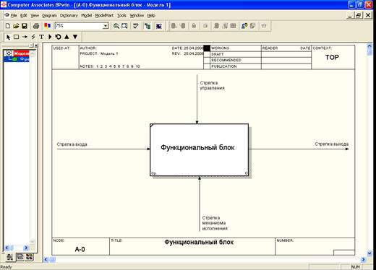
Task: Click the Стрелка входа arrow label
Action: 72,144
